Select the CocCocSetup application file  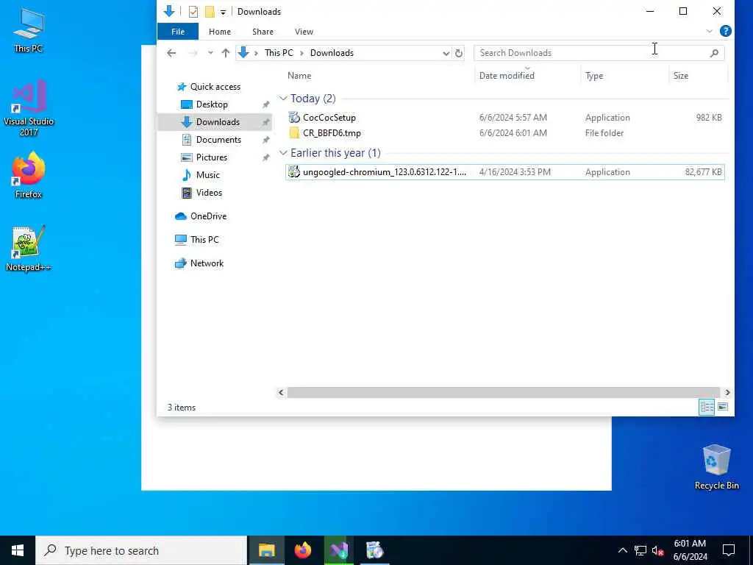(504, 117)
